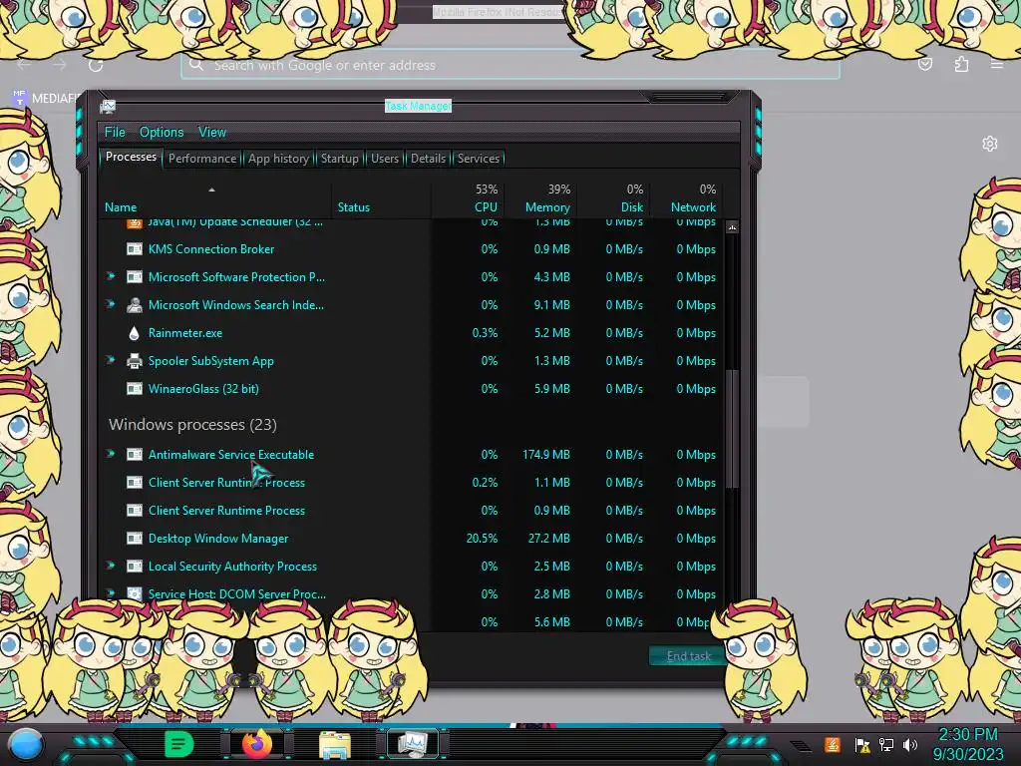The image size is (1021, 766).
Task: Expand the Microsoft Windows Search Indexer process
Action: 112,304
